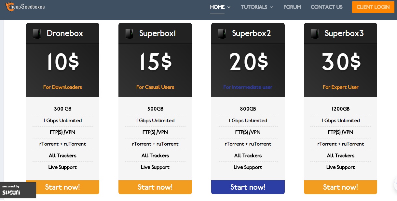Click 'rTorrent + ruTorrent' in Superbox3 card
The height and width of the screenshot is (201, 397).
click(x=340, y=144)
